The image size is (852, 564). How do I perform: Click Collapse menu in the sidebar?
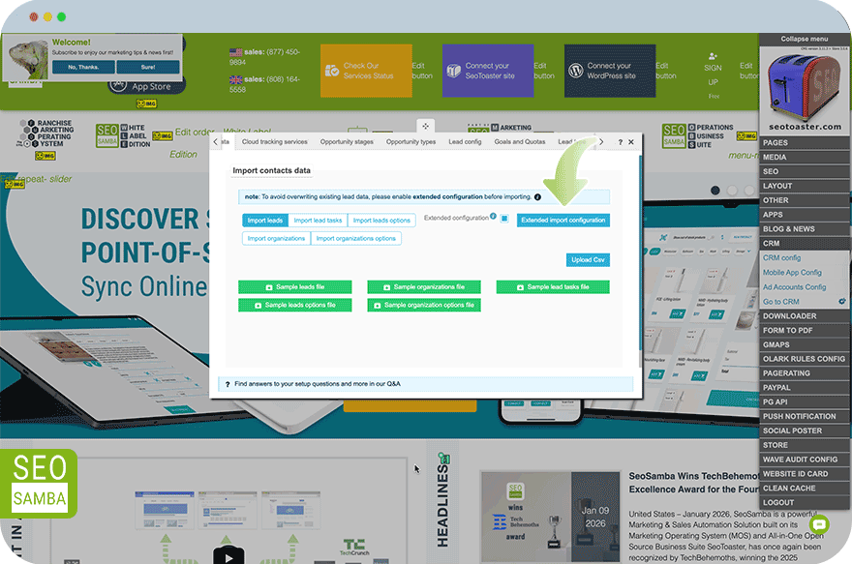[805, 39]
